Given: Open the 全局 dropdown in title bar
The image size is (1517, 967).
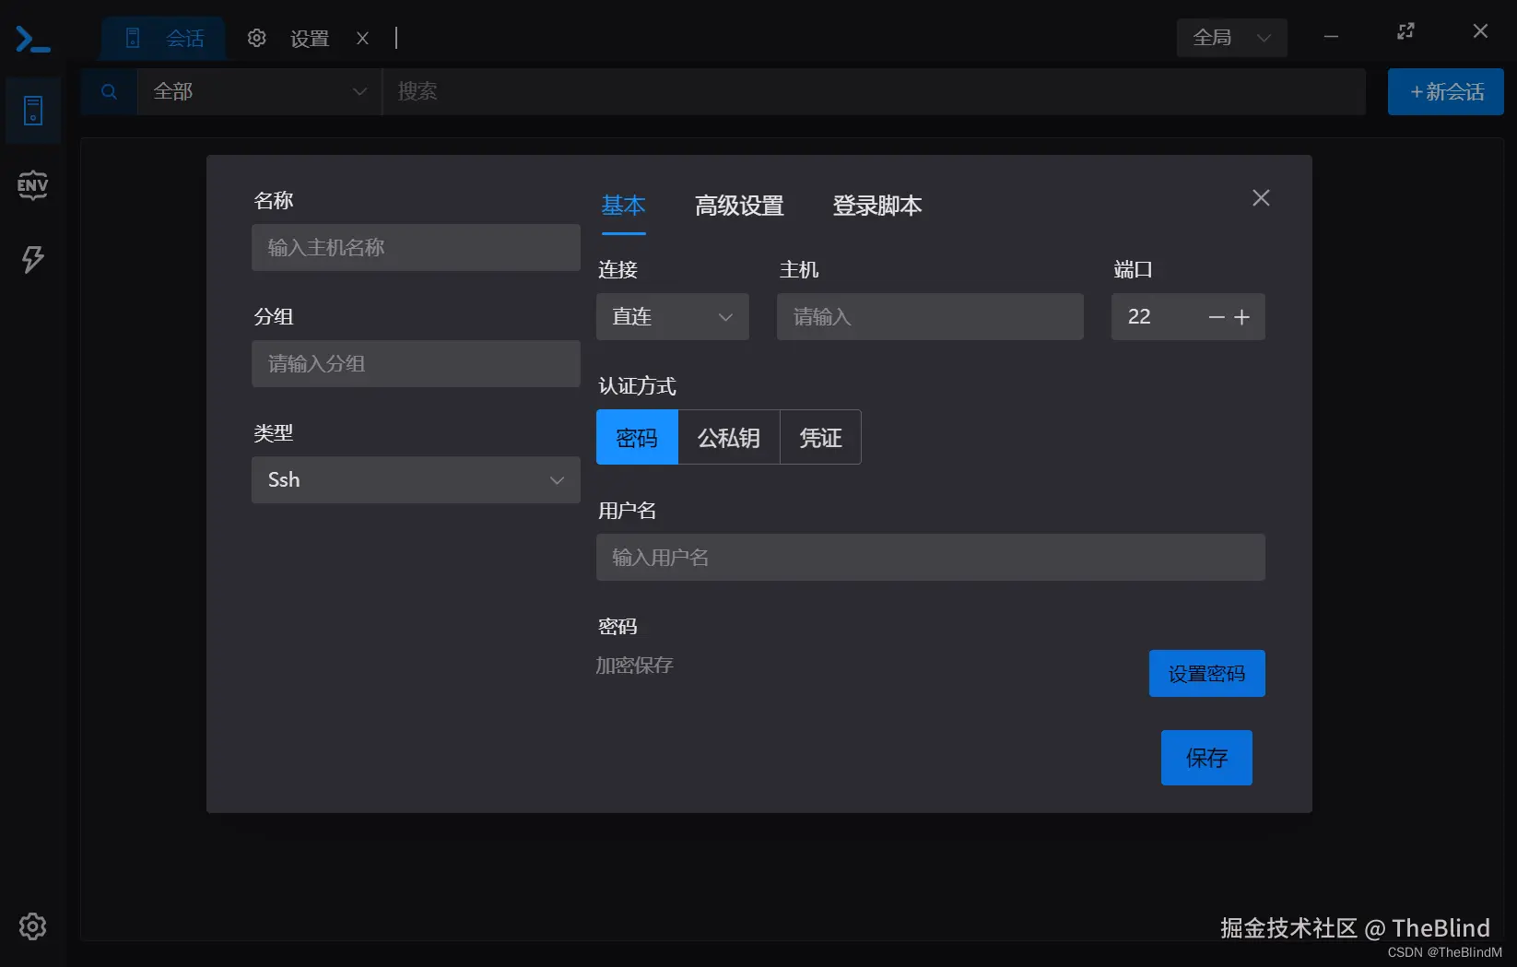Looking at the screenshot, I should click(1231, 38).
